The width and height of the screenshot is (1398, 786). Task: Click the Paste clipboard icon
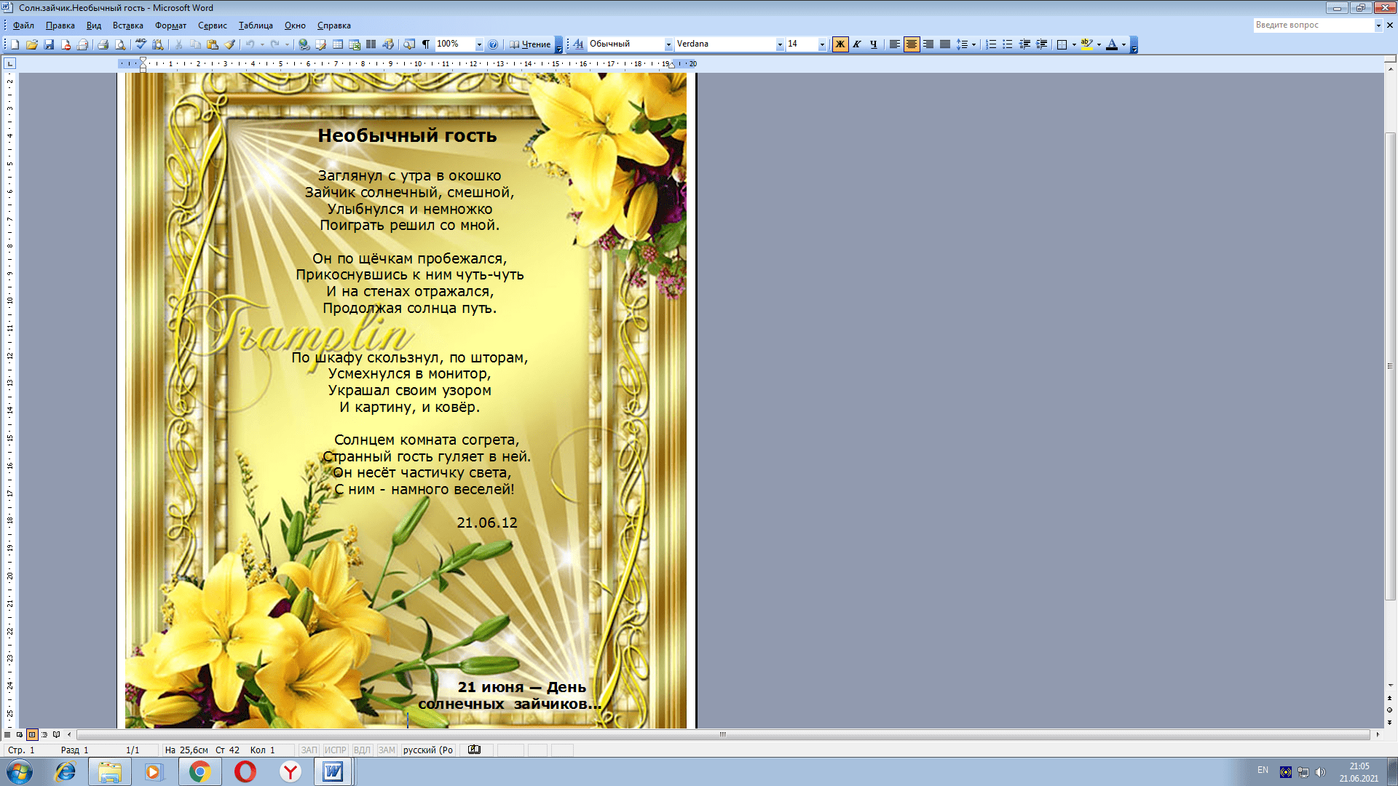213,44
